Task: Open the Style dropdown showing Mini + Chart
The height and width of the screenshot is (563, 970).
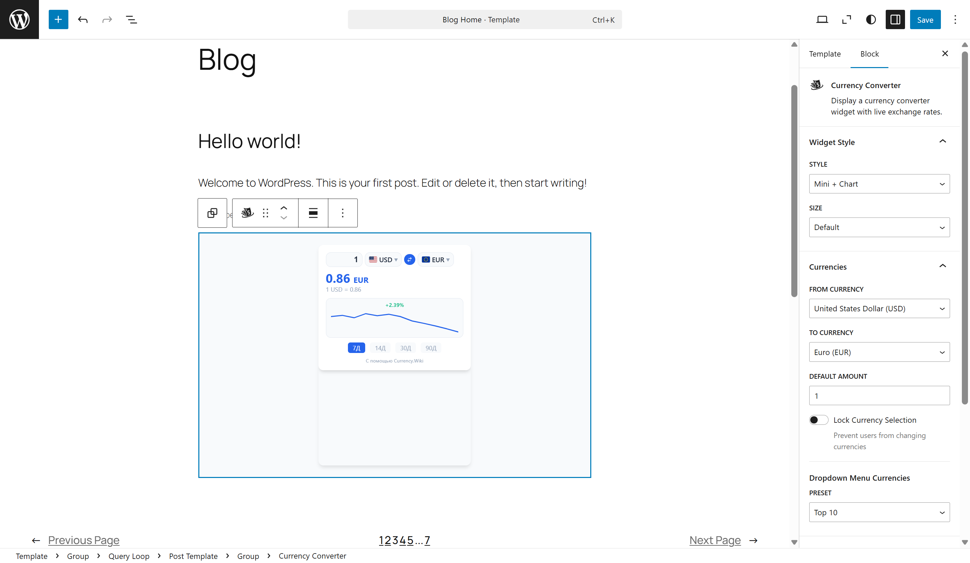Action: click(x=879, y=184)
